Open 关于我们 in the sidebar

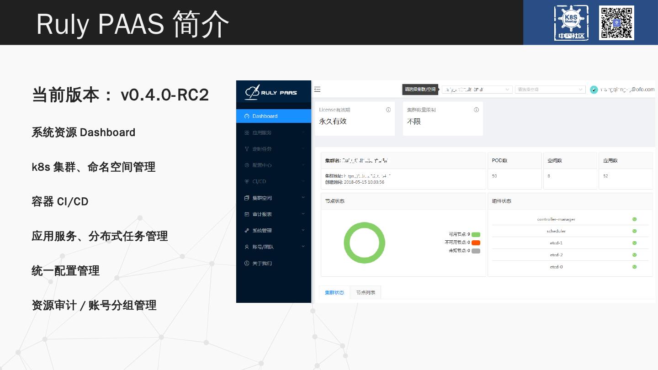(x=262, y=263)
